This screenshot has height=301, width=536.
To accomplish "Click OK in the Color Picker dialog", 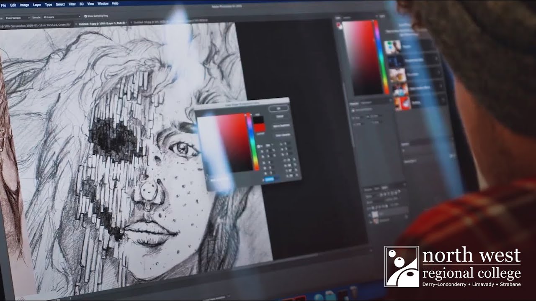I will [x=279, y=108].
